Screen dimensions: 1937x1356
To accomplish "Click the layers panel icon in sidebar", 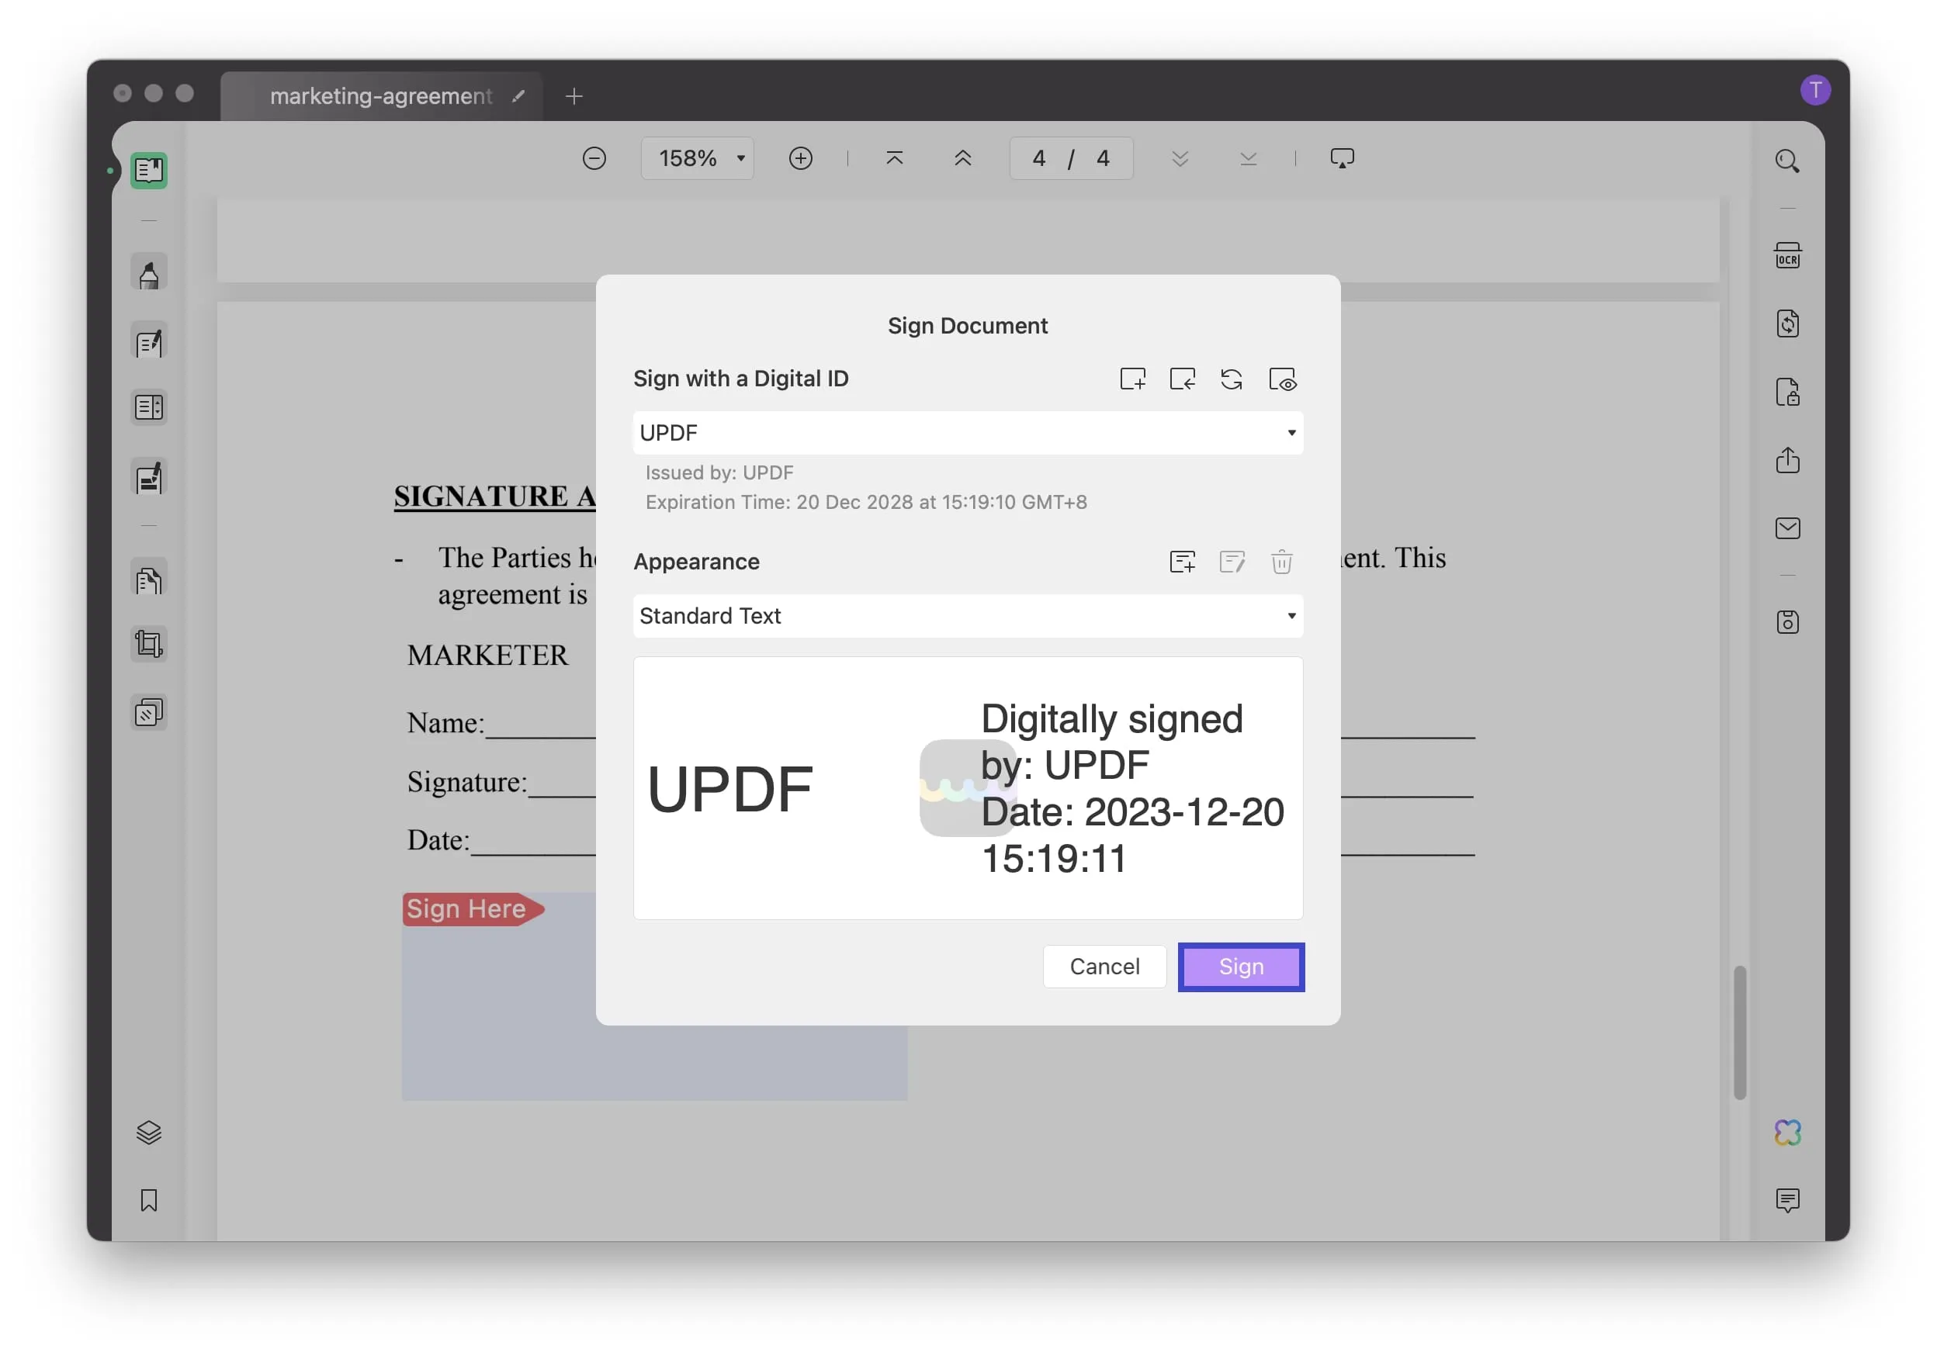I will (149, 1131).
